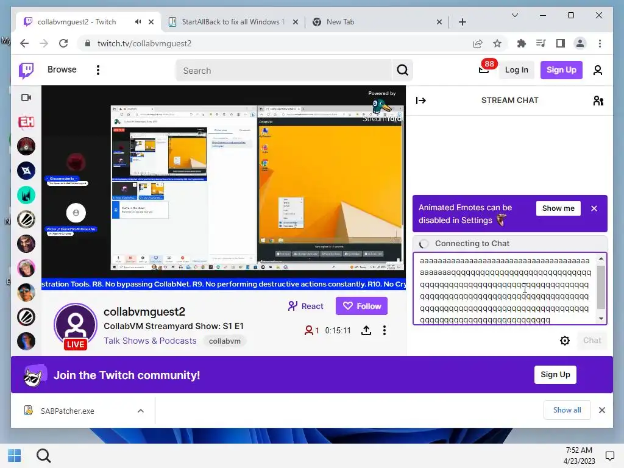
Task: Open the taskbar clock showing 7:52 AM
Action: point(579,456)
